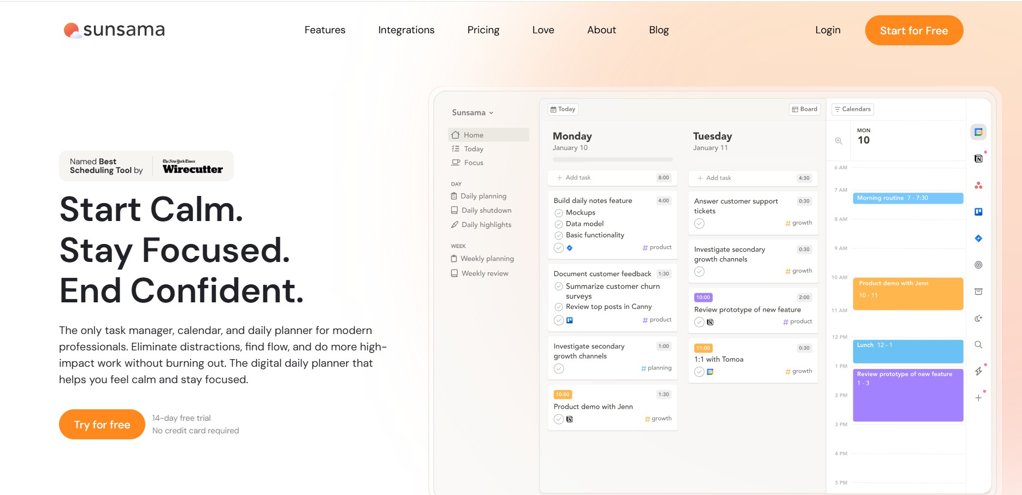Screen dimensions: 1022x495
Task: Check off the Data model subtask
Action: pyautogui.click(x=559, y=224)
